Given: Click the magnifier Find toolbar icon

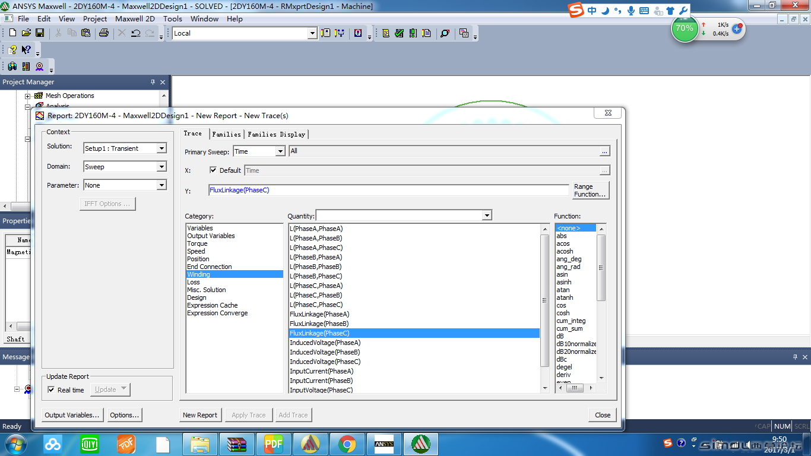Looking at the screenshot, I should point(445,33).
